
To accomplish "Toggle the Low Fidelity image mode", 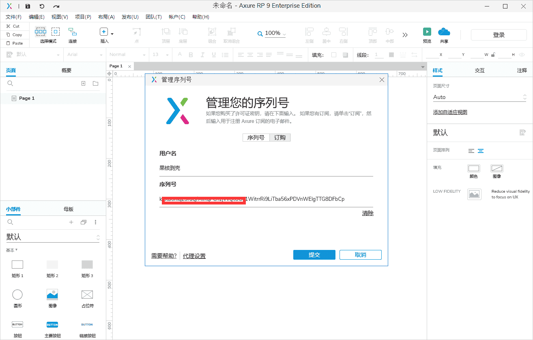I will [x=474, y=194].
